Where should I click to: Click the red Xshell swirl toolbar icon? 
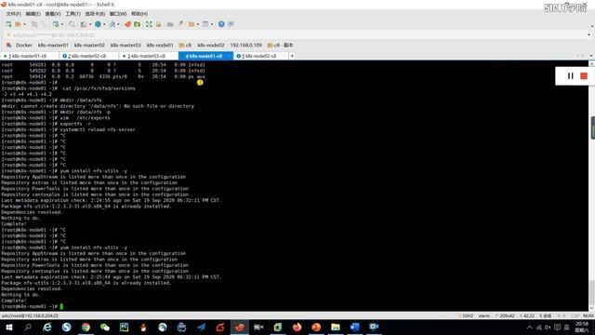click(128, 24)
